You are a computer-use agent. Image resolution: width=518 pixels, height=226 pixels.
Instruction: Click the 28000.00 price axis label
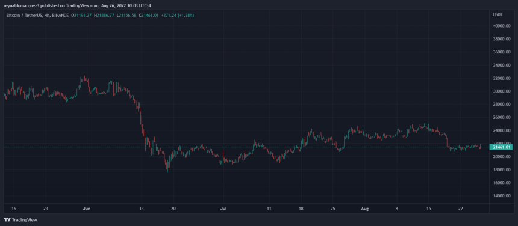click(502, 105)
